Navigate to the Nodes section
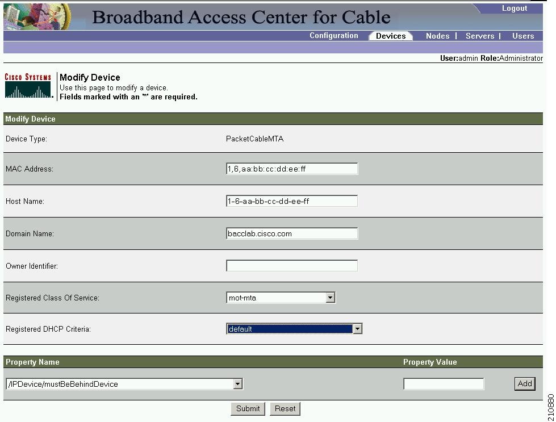 pos(437,35)
